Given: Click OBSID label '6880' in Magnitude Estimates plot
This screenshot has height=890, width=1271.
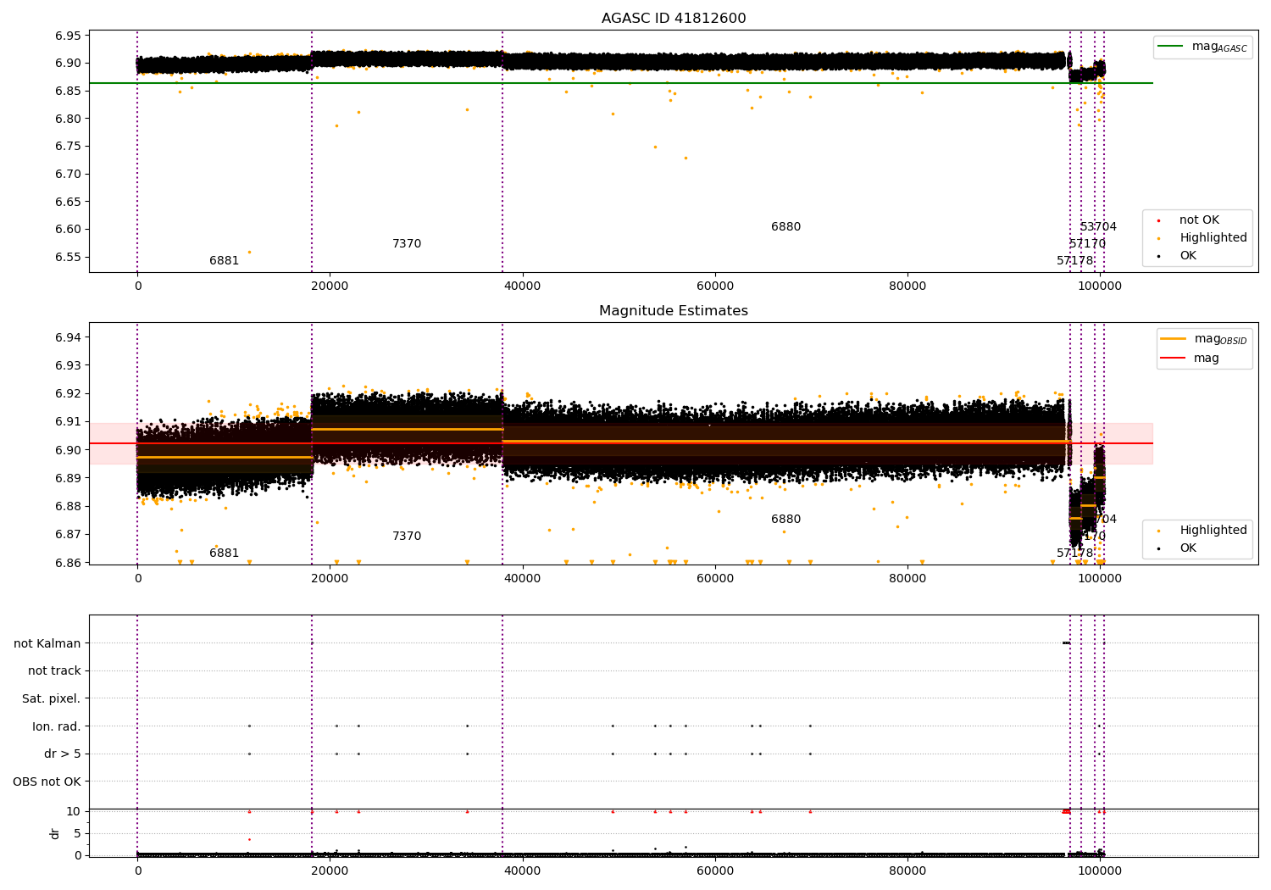Looking at the screenshot, I should (x=785, y=520).
